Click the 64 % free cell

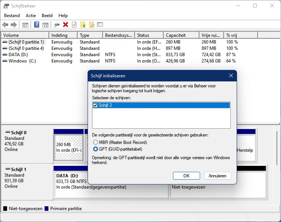(x=231, y=61)
